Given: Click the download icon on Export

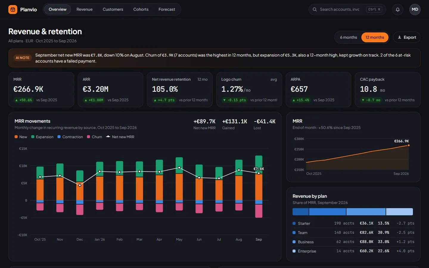Looking at the screenshot, I should point(400,37).
